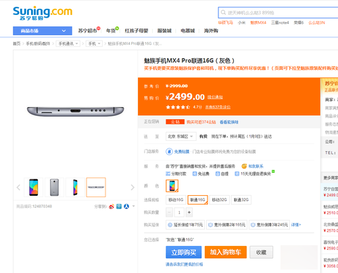Select the gray color phone swatch
Image resolution: width=338 pixels, height=273 pixels.
tap(172, 186)
